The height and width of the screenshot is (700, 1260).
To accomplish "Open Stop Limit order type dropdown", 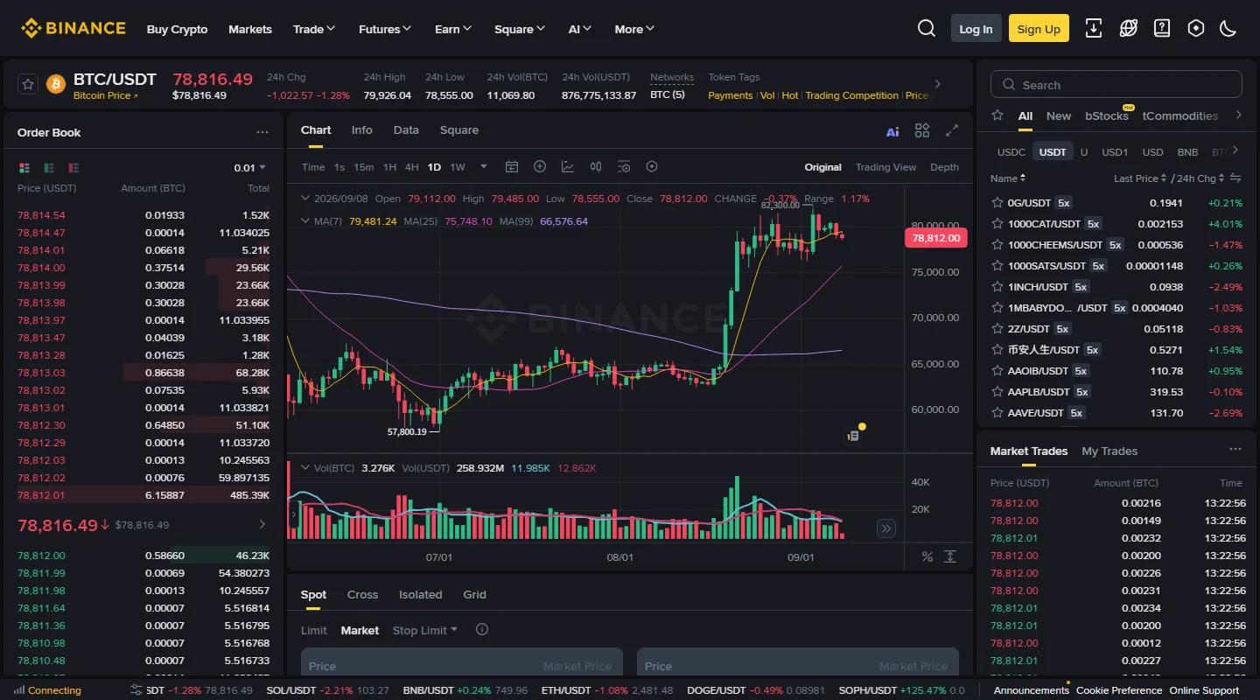I will click(425, 630).
